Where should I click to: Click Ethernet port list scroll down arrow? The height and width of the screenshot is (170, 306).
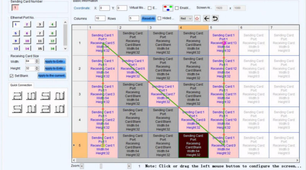(65, 49)
